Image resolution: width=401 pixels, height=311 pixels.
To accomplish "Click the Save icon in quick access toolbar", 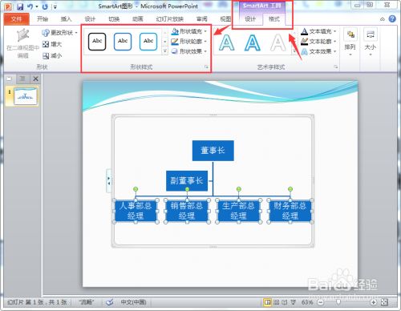I will point(20,6).
